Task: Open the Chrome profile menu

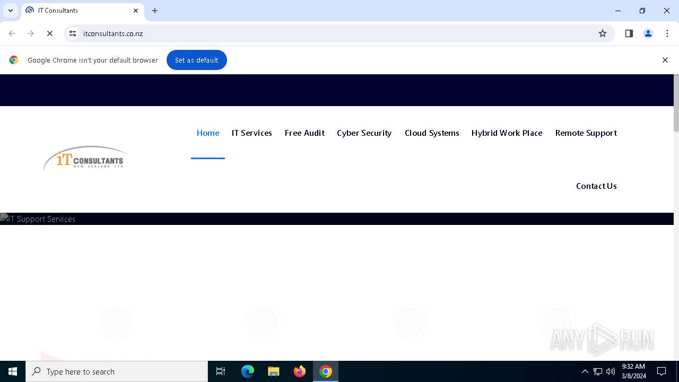Action: tap(648, 33)
